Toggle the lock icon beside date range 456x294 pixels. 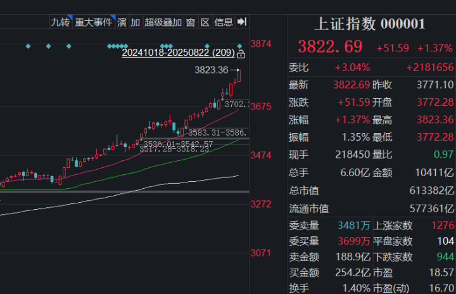pyautogui.click(x=241, y=54)
